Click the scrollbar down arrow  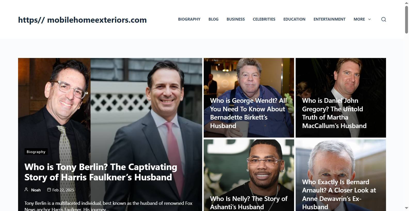pyautogui.click(x=406, y=208)
